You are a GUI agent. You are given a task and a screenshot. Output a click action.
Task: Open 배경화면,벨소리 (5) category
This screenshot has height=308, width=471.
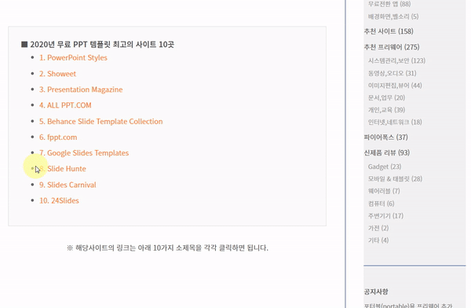point(393,16)
